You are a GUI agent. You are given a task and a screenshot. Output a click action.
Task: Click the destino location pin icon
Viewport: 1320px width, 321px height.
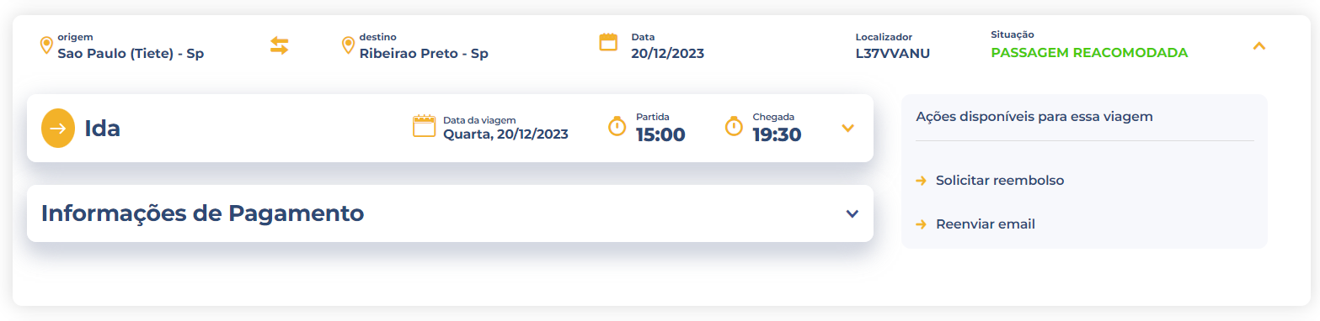tap(348, 45)
